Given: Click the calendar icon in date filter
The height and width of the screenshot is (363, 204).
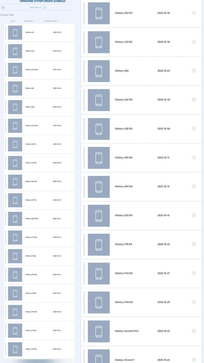Looking at the screenshot, I should click(3, 7).
